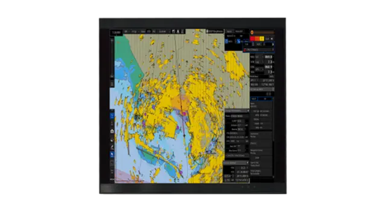Click the orange highlighted area on the chart
This screenshot has height=217, width=386.
[x=180, y=102]
